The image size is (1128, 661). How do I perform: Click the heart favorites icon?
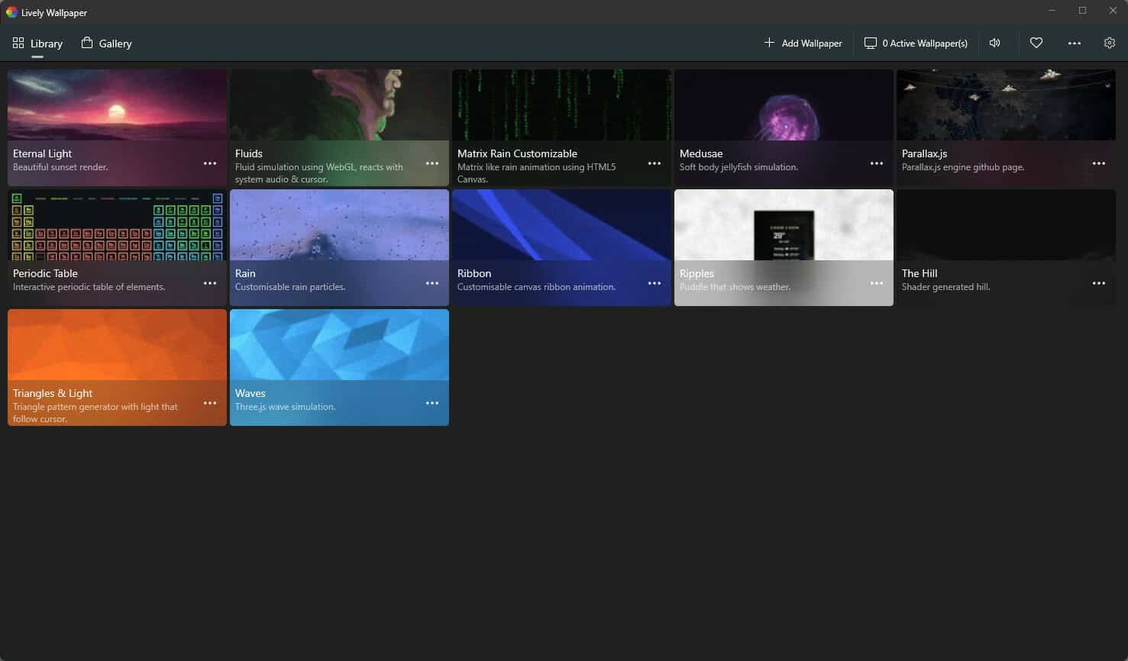click(x=1036, y=43)
